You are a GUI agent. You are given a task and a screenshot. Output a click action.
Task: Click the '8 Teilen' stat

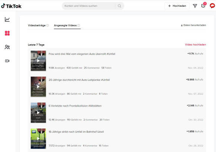point(103,94)
